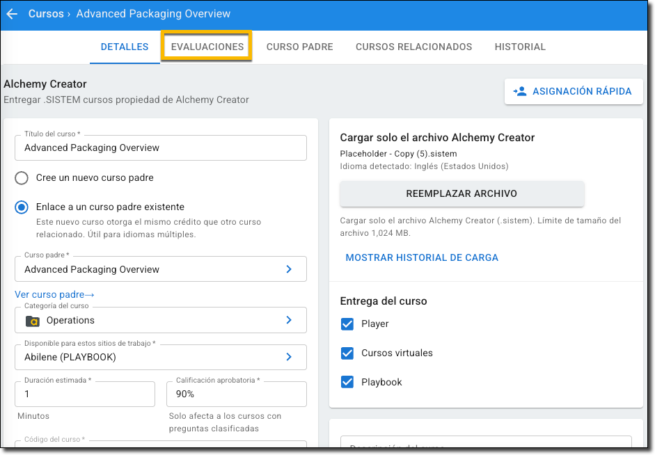The height and width of the screenshot is (455, 655).
Task: Click the Título del curso field
Action: point(161,147)
